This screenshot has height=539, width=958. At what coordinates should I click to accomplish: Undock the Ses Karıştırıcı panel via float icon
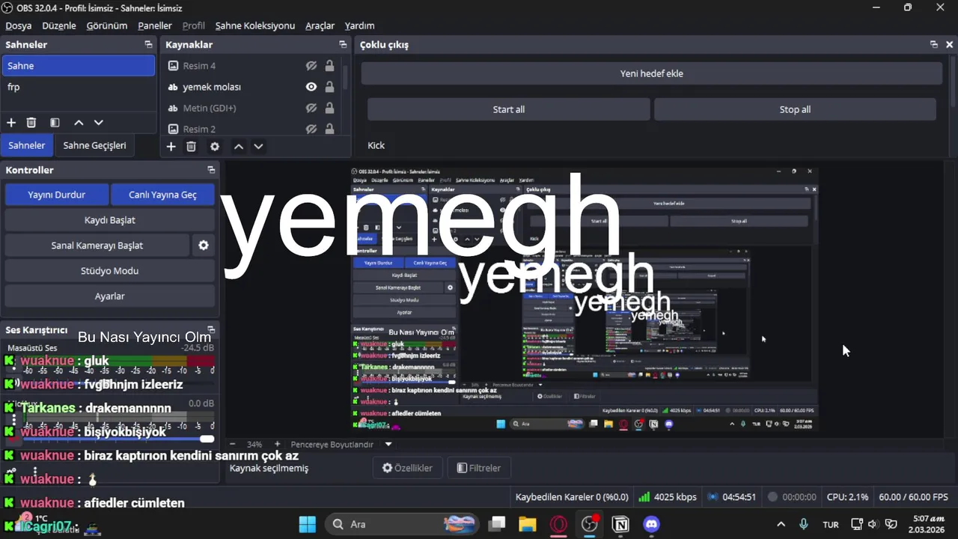(x=211, y=329)
